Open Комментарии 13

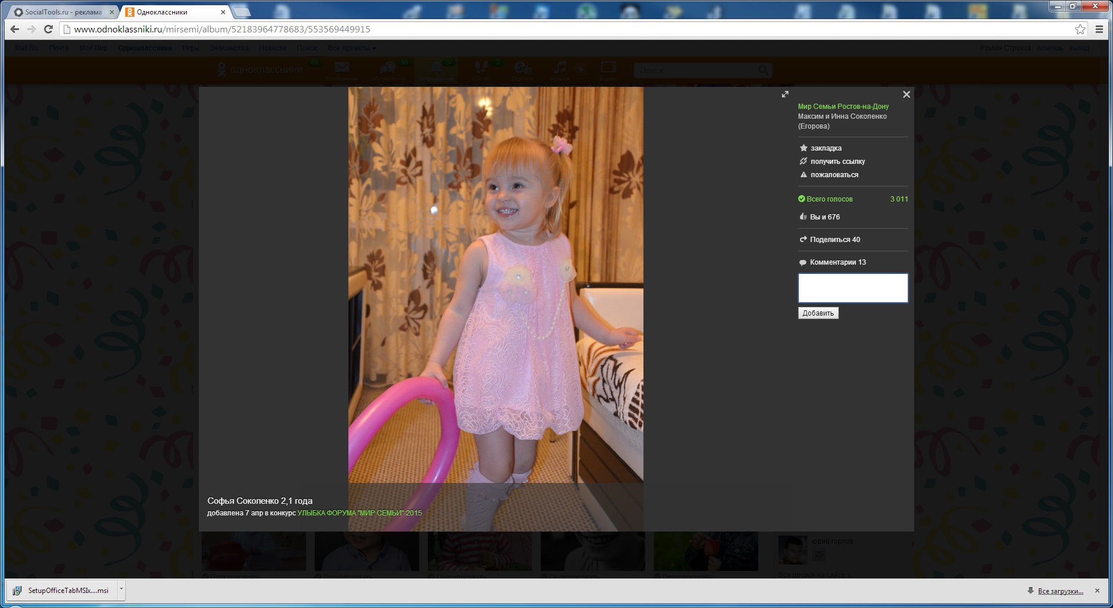point(832,262)
